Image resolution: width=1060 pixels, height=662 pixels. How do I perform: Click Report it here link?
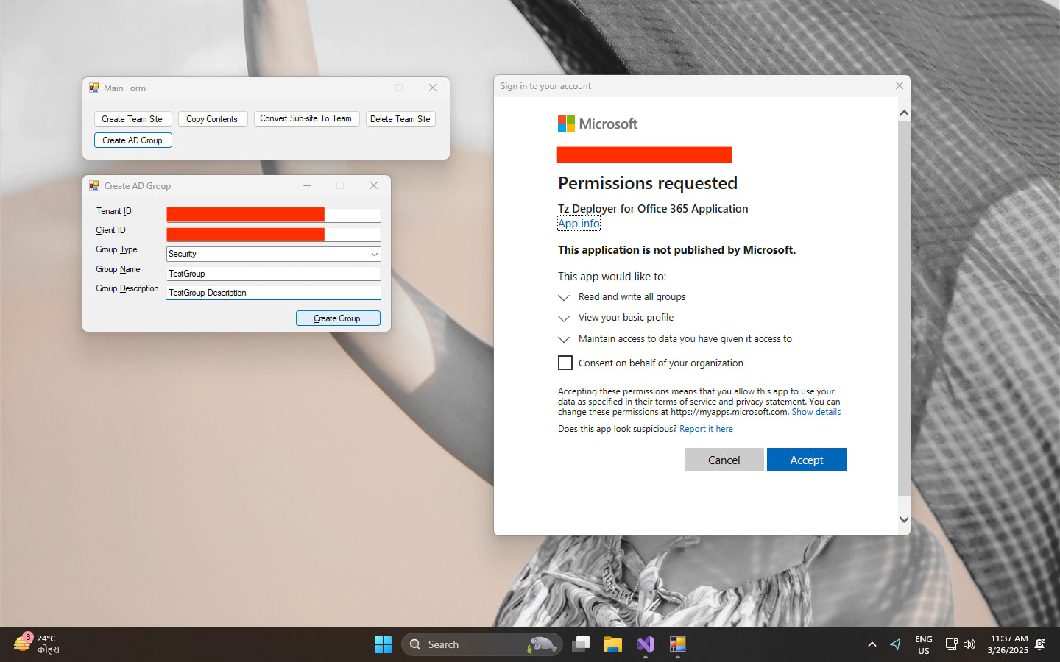[706, 429]
